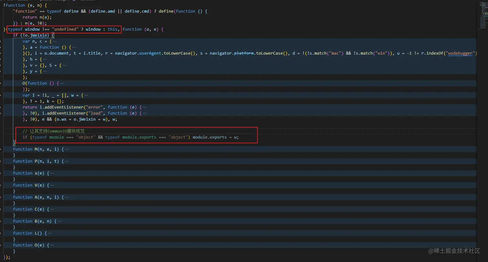Click the "this" keyword argument
This screenshot has width=488, height=262.
pos(113,29)
